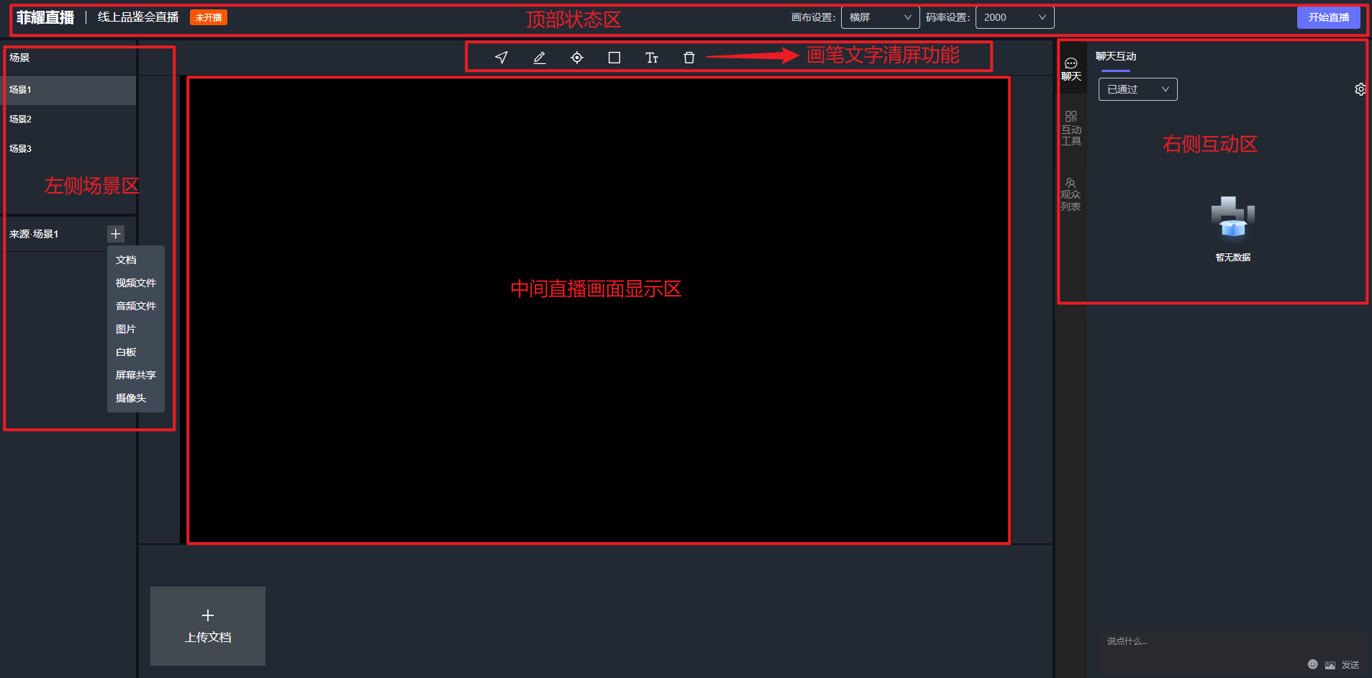Open the 观众列表 sidebar tab
Image resolution: width=1372 pixels, height=678 pixels.
1071,194
